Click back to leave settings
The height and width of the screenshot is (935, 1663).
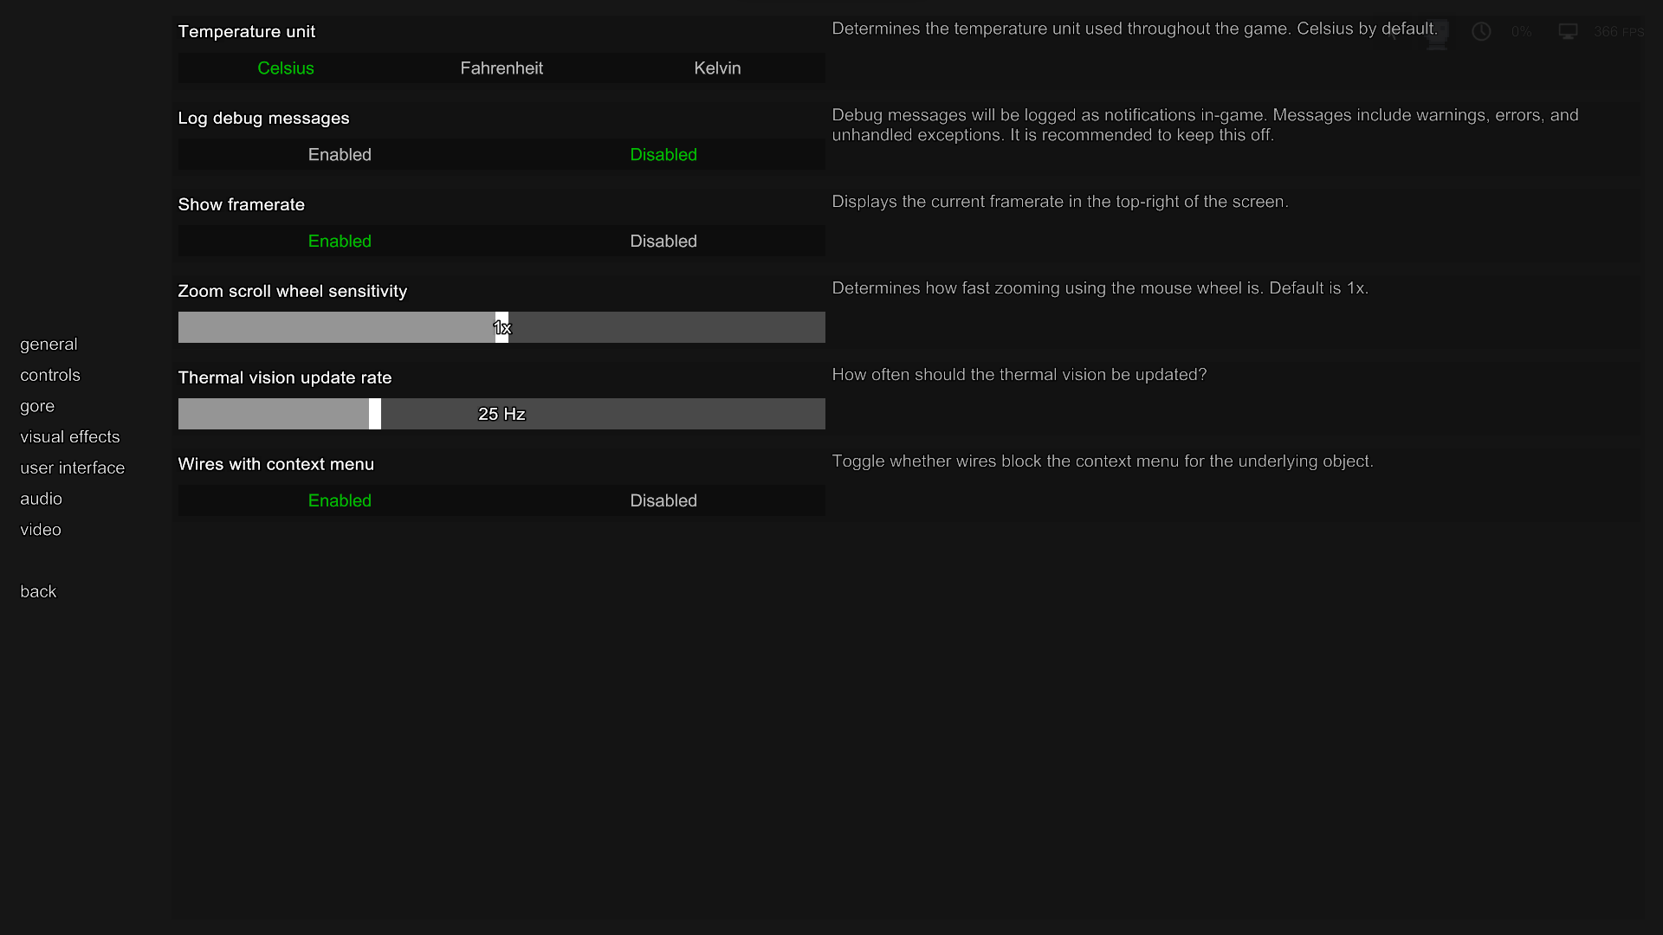[38, 592]
